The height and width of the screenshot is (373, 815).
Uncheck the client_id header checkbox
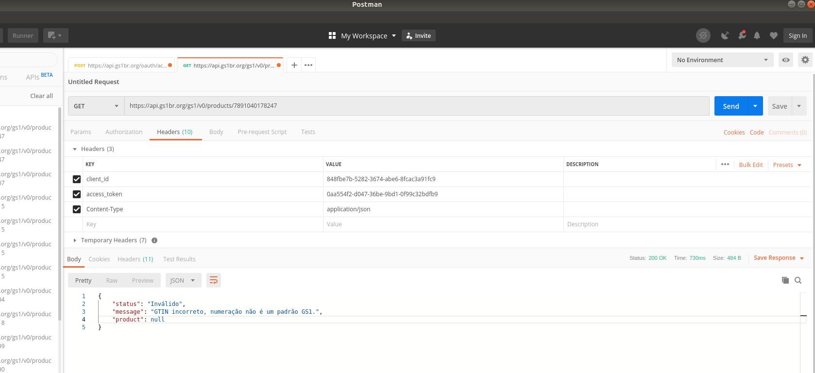(x=77, y=179)
